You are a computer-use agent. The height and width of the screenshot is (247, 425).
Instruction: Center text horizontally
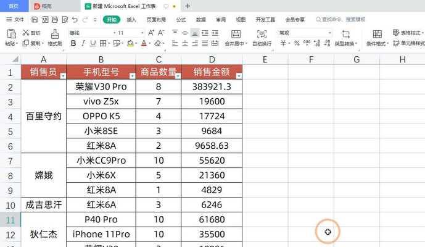(x=185, y=43)
